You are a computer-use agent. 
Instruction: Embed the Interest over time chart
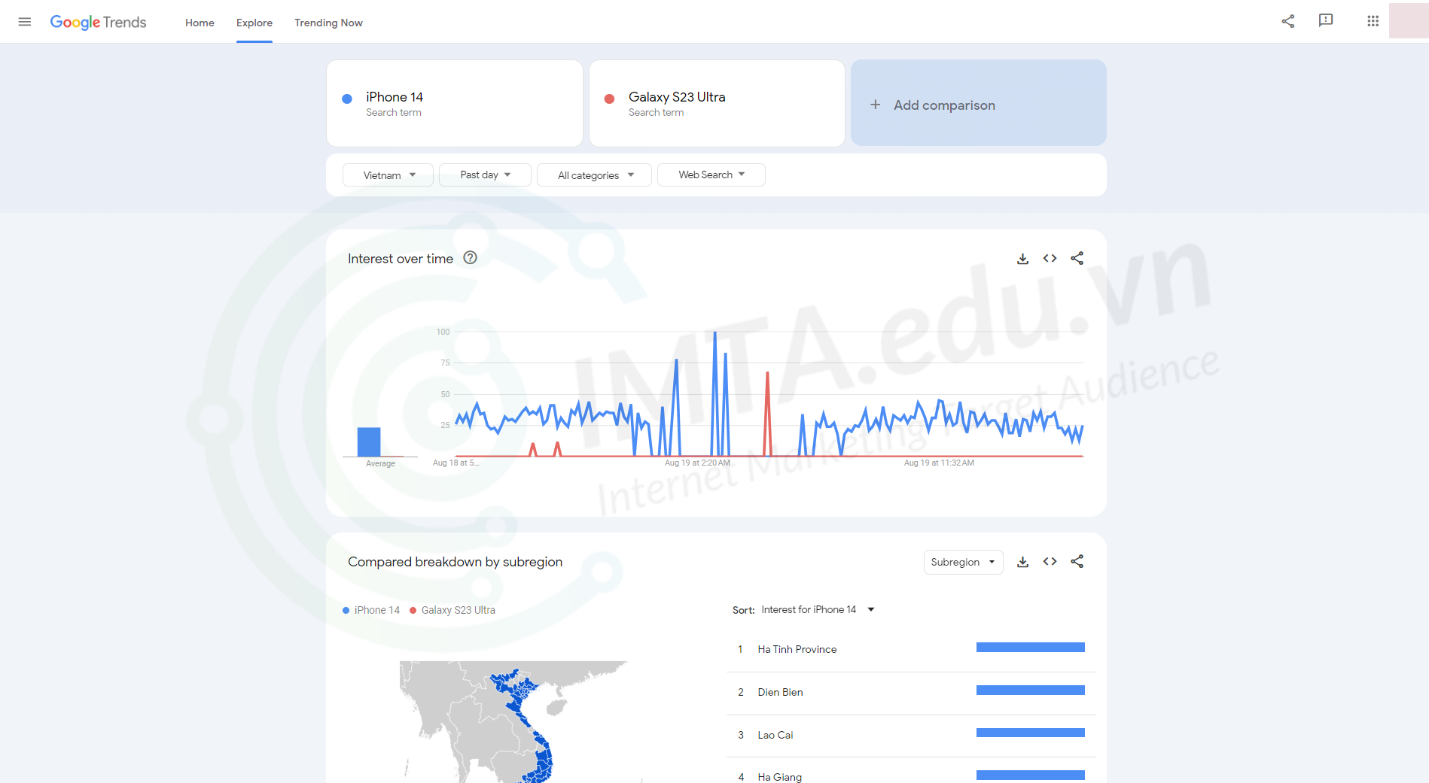tap(1050, 259)
